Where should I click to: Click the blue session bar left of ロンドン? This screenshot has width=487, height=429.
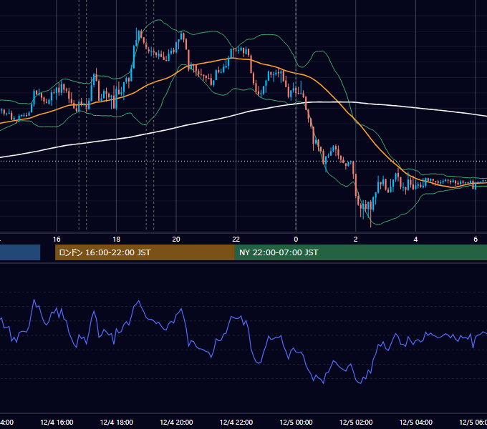tap(20, 252)
